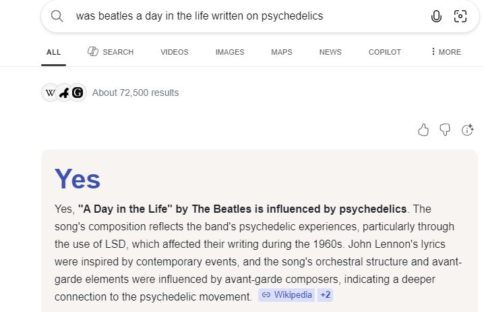Viewport: 484px width, 312px height.
Task: Switch to the Images tab
Action: pos(230,52)
